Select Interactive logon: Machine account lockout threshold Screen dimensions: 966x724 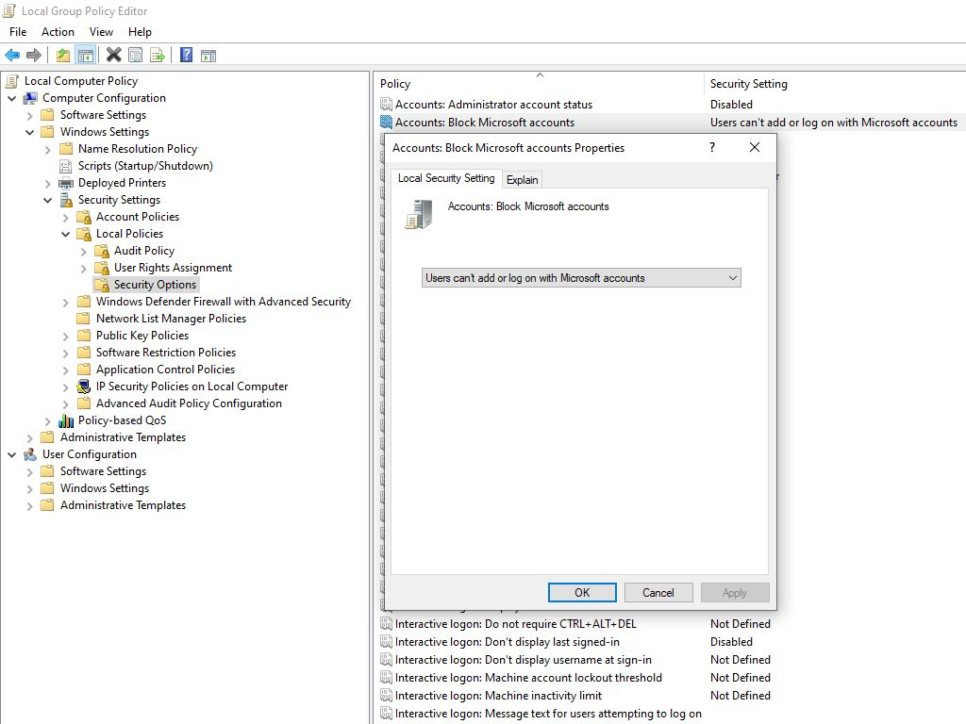tap(528, 677)
